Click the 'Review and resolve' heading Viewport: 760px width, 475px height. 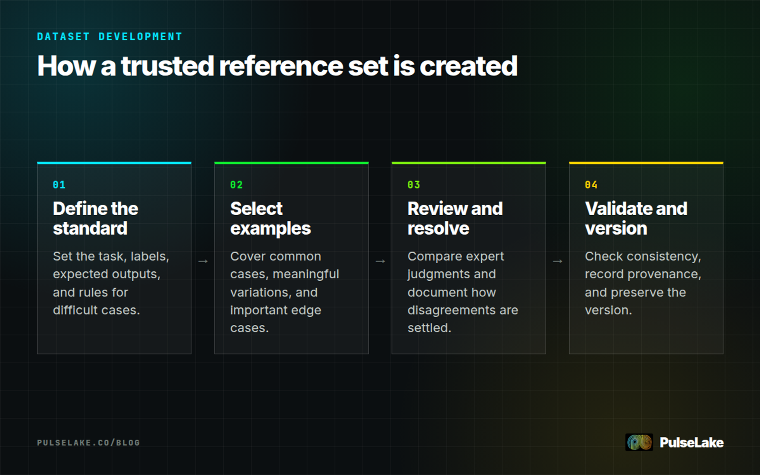point(455,218)
